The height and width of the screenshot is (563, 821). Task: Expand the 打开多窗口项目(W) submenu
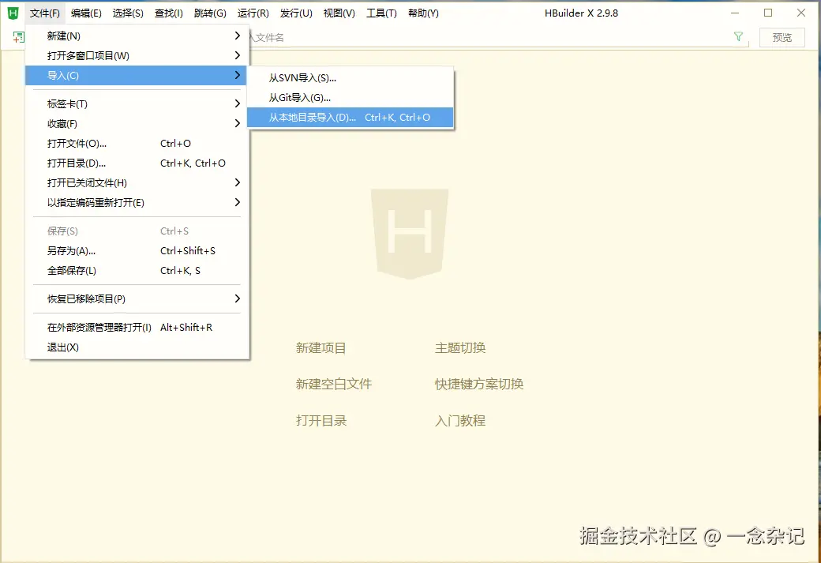tap(137, 55)
